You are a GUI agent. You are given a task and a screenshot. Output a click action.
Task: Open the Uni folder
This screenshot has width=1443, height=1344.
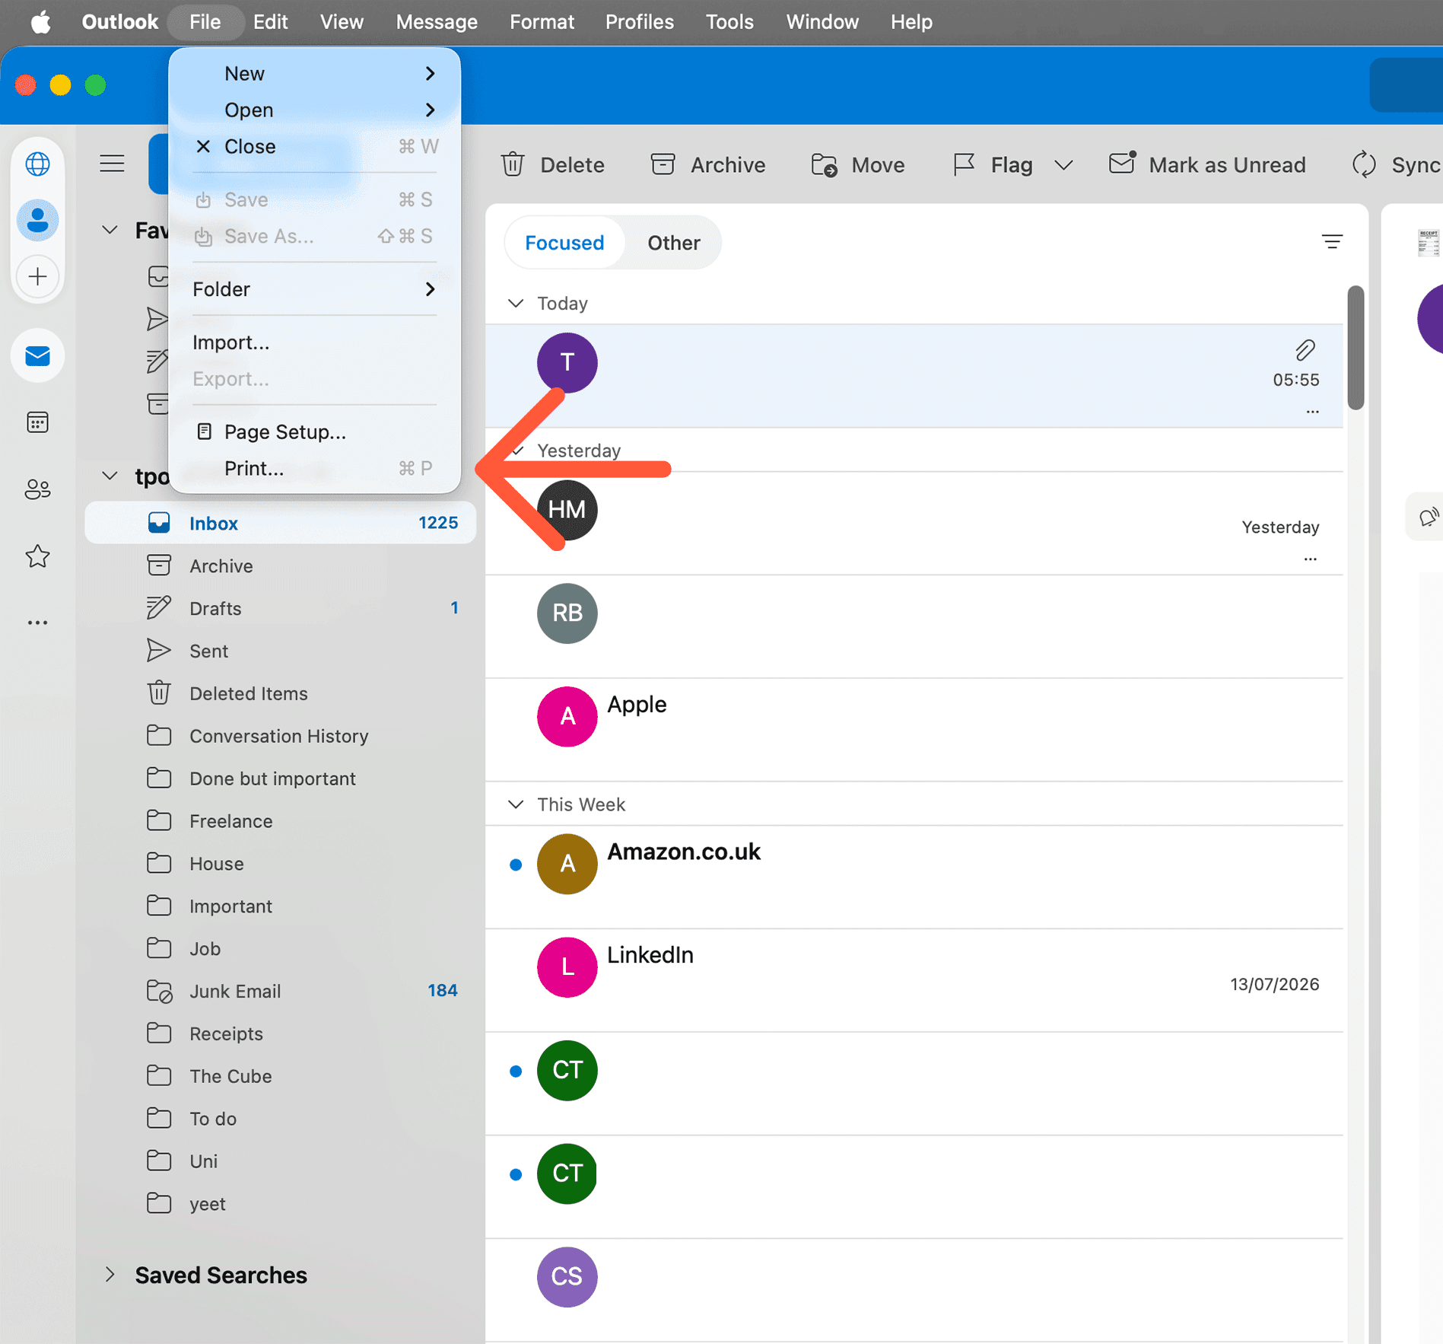click(281, 1161)
